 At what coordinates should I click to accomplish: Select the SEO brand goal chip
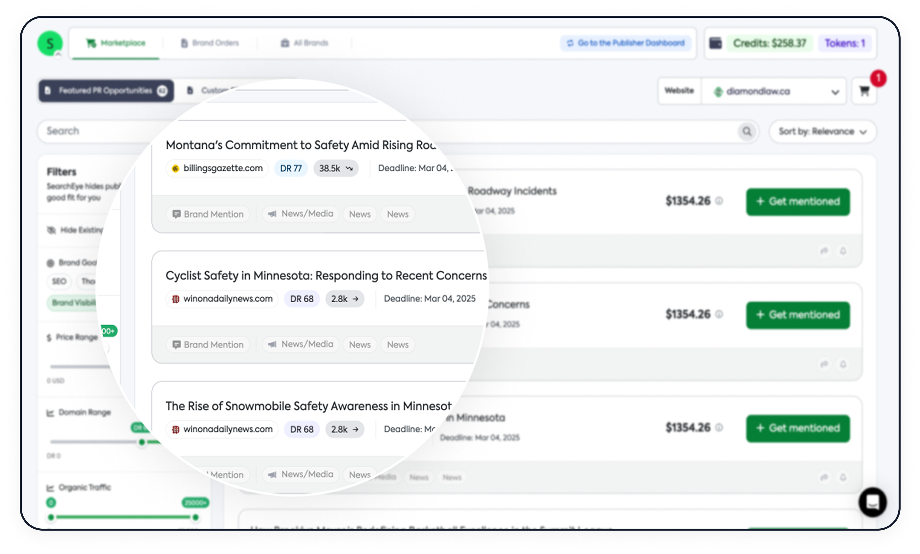point(59,281)
